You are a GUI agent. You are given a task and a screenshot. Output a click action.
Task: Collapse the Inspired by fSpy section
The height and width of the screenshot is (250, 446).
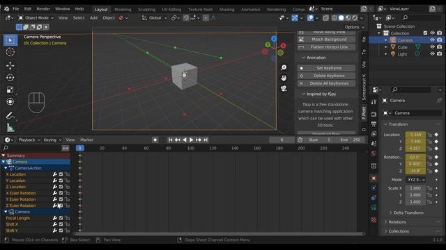(x=319, y=94)
